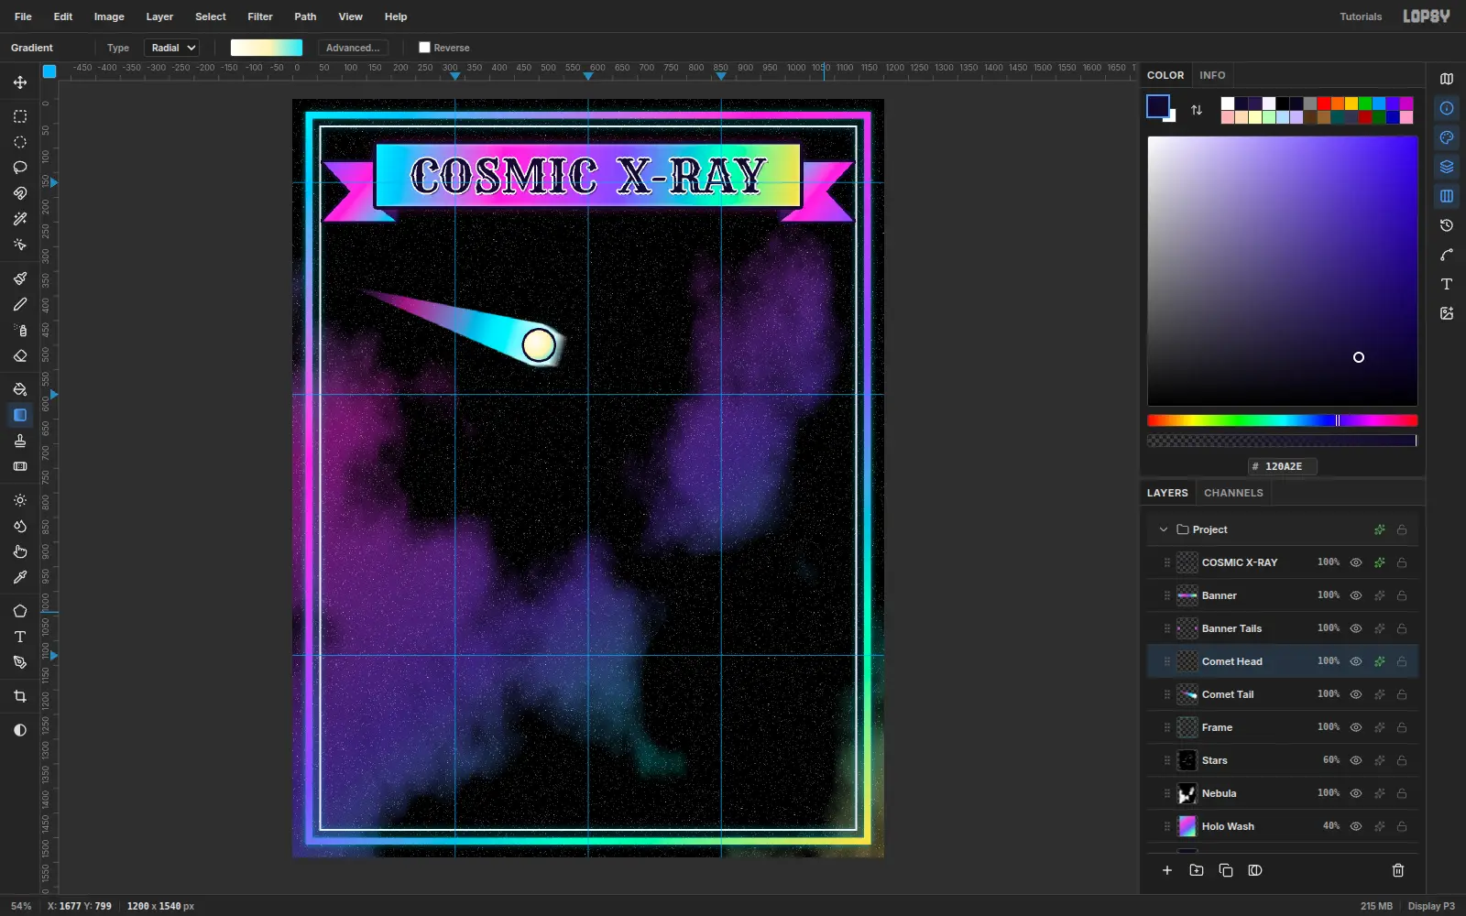Click the 54% zoom level in status bar
The image size is (1466, 916).
click(21, 906)
